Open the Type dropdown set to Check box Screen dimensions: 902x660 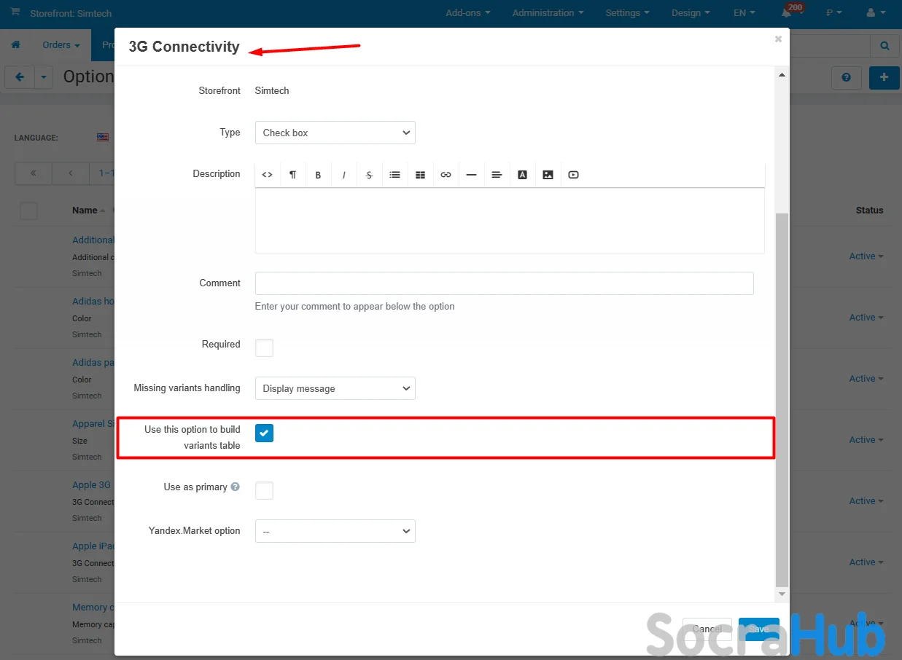click(x=335, y=133)
